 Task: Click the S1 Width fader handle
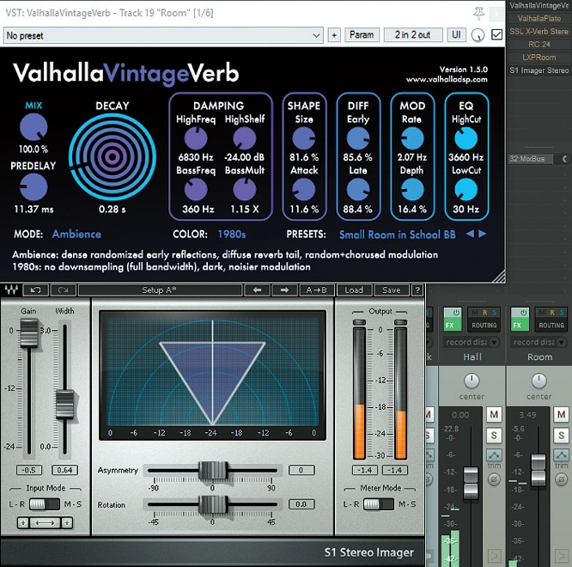click(64, 404)
